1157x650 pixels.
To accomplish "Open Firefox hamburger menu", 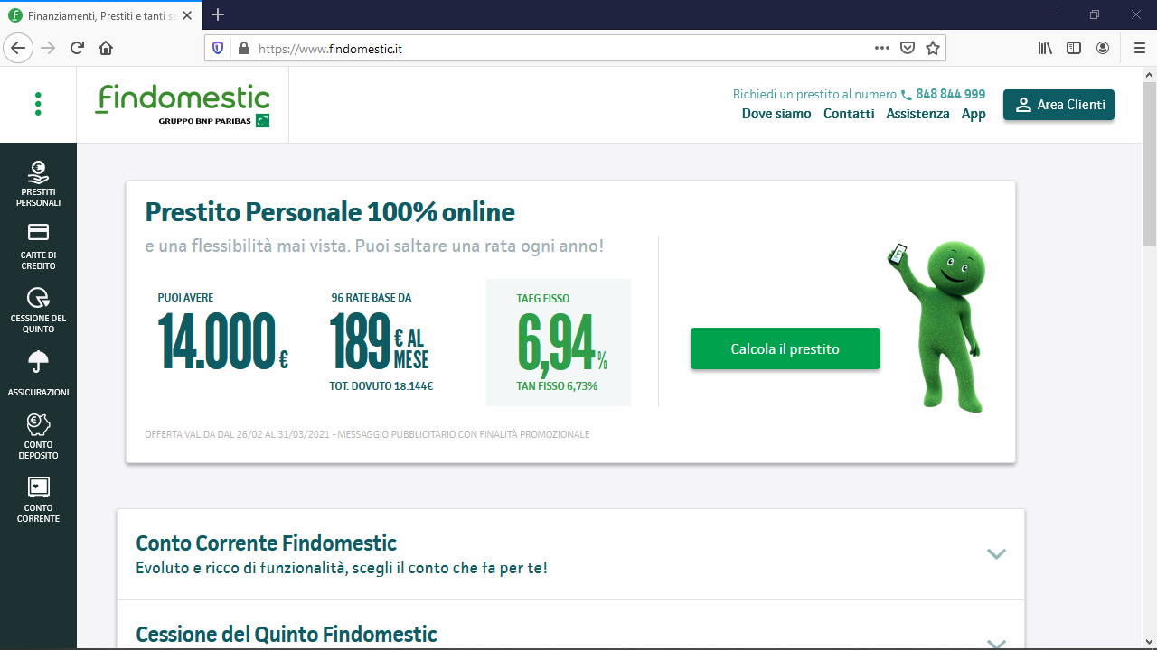I will click(1139, 49).
